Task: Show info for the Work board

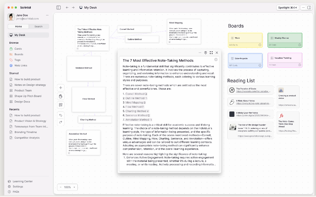Action: pos(260,45)
